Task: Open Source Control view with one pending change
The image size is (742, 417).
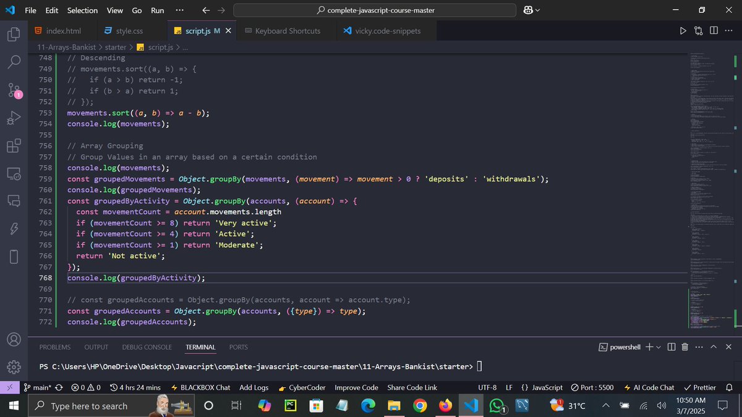Action: coord(14,90)
